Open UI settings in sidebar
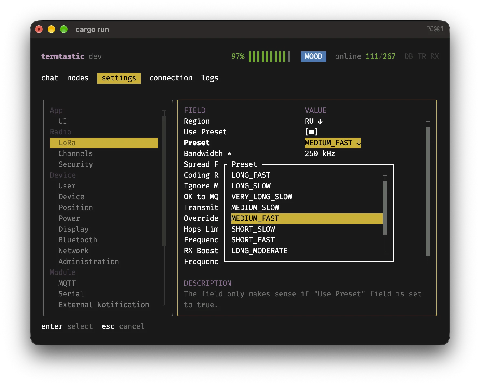The height and width of the screenshot is (385, 480). pos(63,121)
